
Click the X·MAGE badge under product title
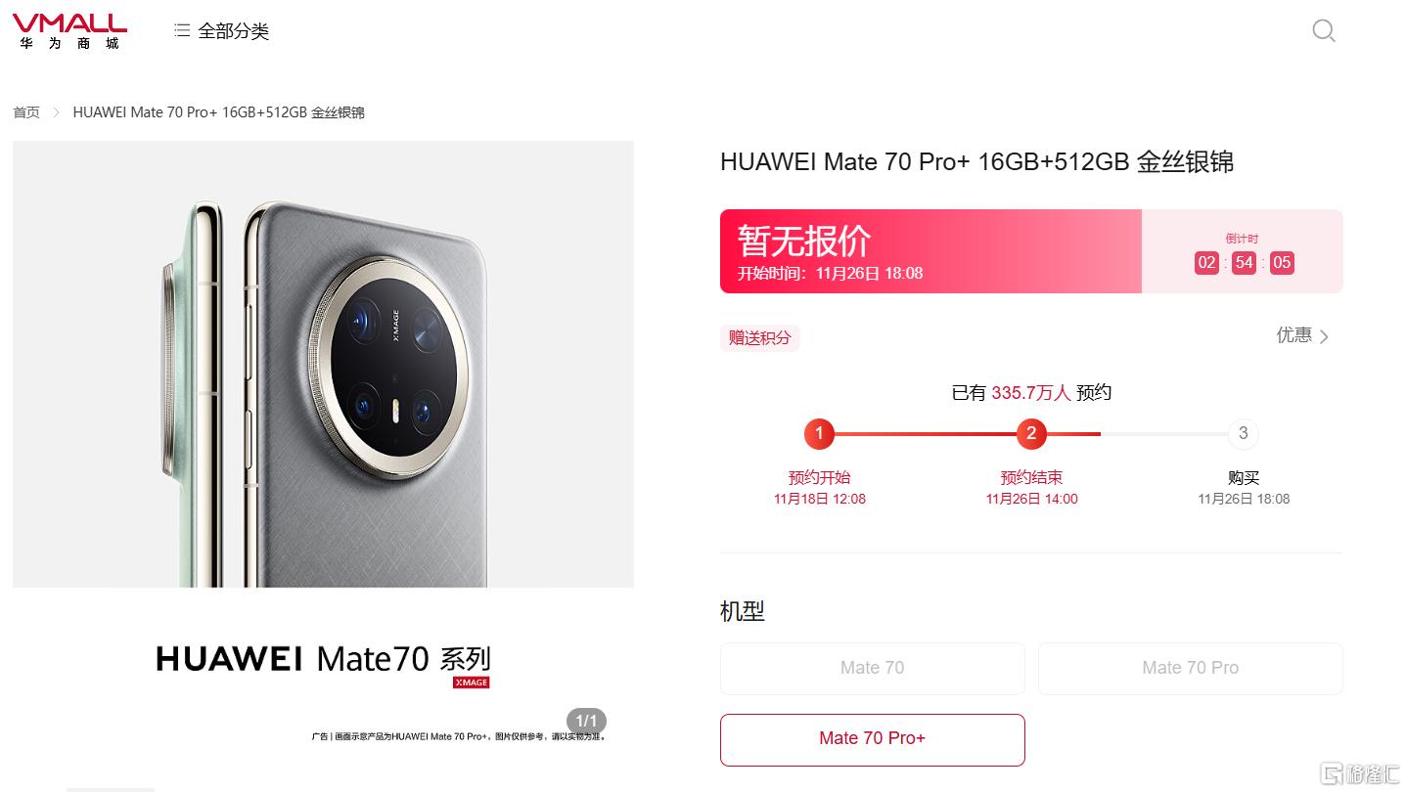(471, 682)
